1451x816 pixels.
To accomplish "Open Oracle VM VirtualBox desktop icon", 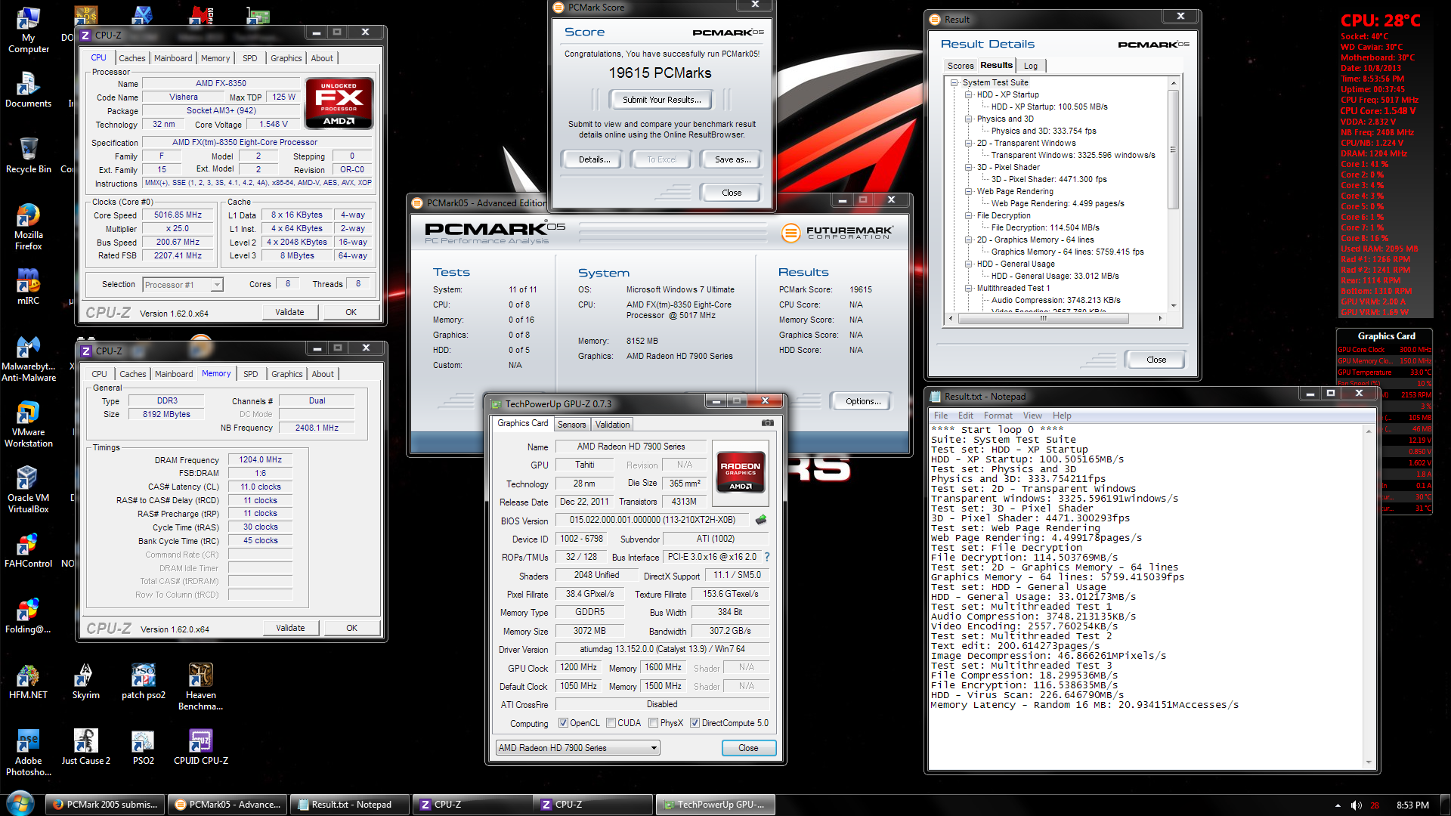I will 28,490.
